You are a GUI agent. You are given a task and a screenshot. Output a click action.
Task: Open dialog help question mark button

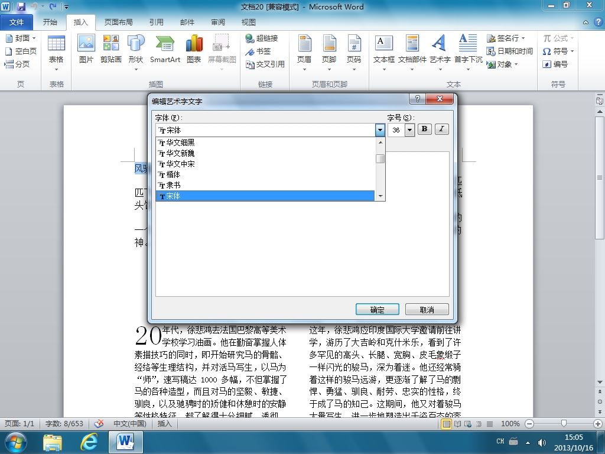point(418,99)
